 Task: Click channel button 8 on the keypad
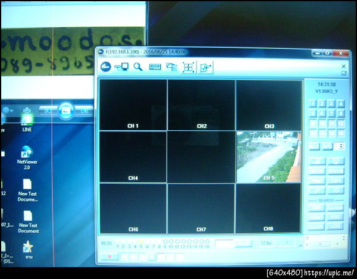tap(340, 114)
